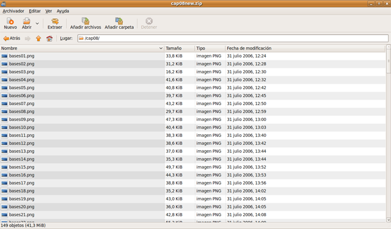The width and height of the screenshot is (391, 229).
Task: Open the Ver menu
Action: 49,11
